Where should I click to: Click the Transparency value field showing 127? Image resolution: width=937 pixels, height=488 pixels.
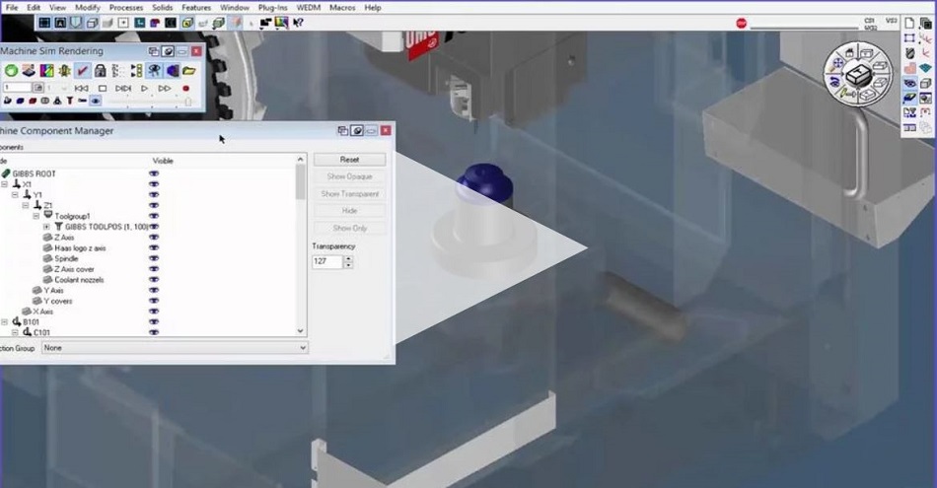[x=326, y=262]
